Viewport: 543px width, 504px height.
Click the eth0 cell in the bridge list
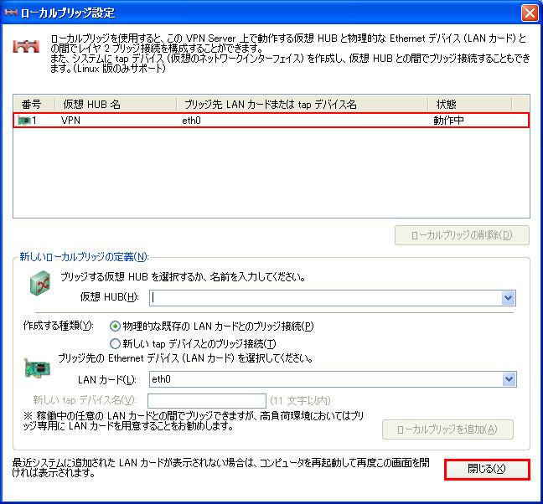pyautogui.click(x=191, y=121)
